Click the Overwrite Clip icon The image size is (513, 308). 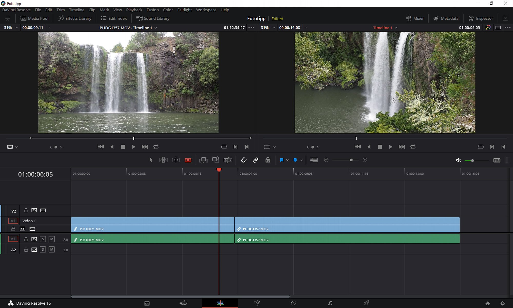point(216,160)
